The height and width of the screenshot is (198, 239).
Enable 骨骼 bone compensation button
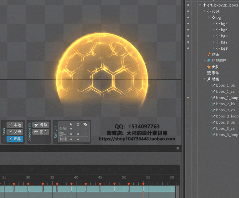[x=40, y=125]
